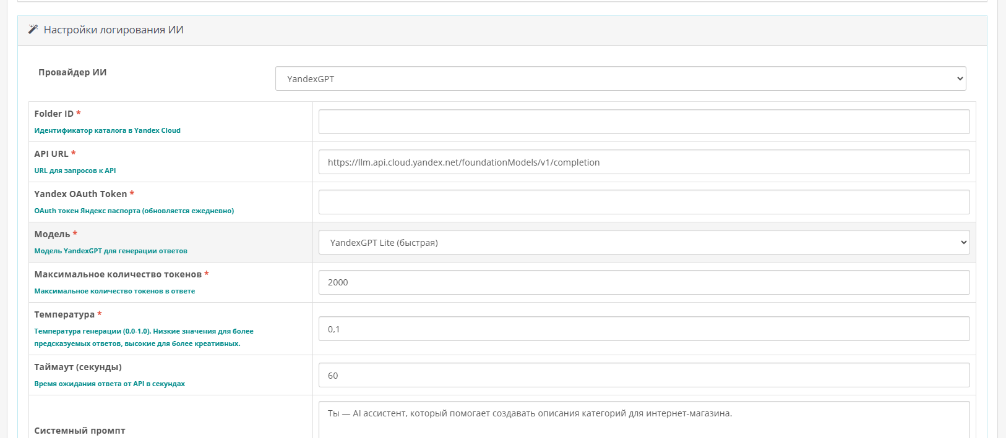Click the Провайдер ИИ label
The width and height of the screenshot is (1006, 438).
click(x=72, y=72)
